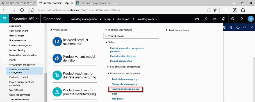255x102 pixels.
Task: Select Questionnaire module
Action: [x=16, y=90]
